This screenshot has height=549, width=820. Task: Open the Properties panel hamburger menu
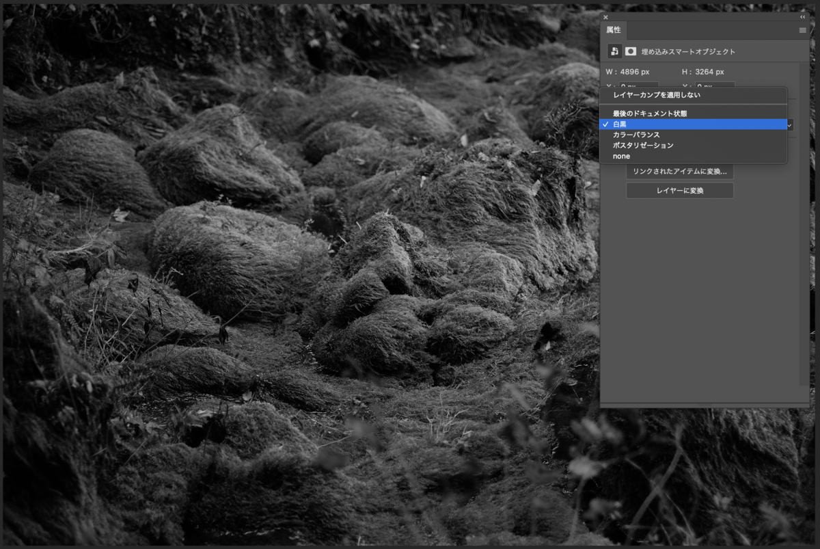802,31
